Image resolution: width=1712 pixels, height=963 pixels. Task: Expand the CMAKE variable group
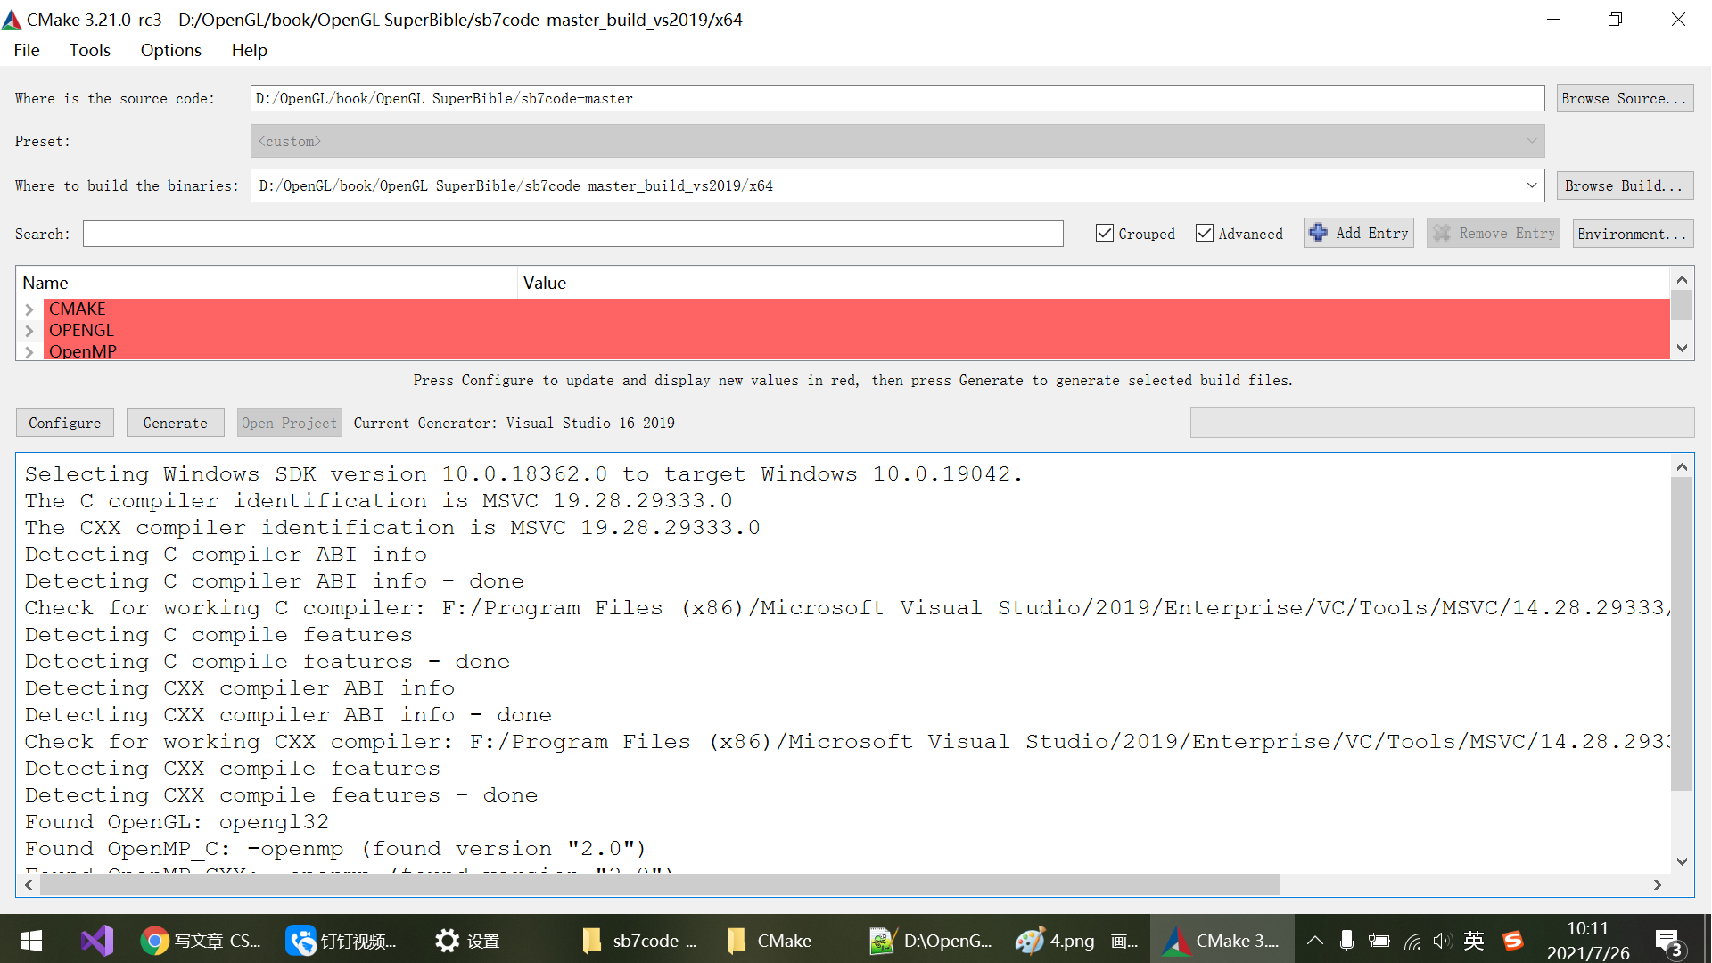pos(29,309)
